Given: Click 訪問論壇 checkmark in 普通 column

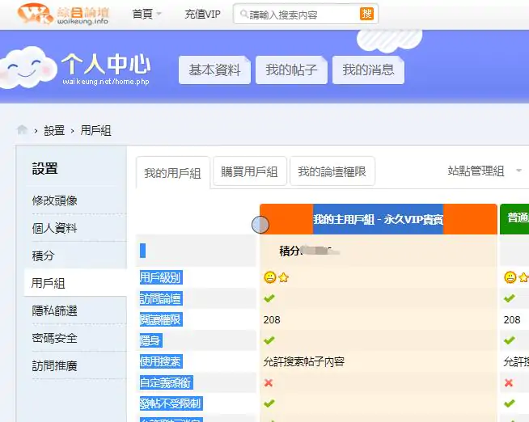Looking at the screenshot, I should [x=510, y=298].
